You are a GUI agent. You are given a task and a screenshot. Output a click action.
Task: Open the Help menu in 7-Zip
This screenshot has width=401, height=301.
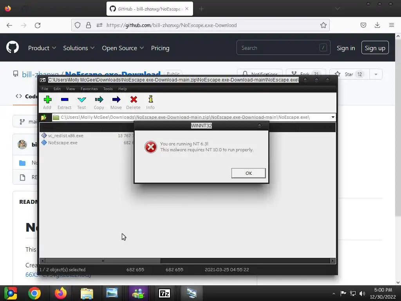[x=123, y=89]
